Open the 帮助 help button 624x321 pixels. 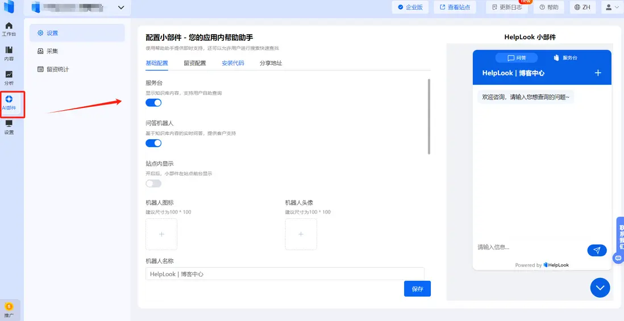(x=549, y=7)
